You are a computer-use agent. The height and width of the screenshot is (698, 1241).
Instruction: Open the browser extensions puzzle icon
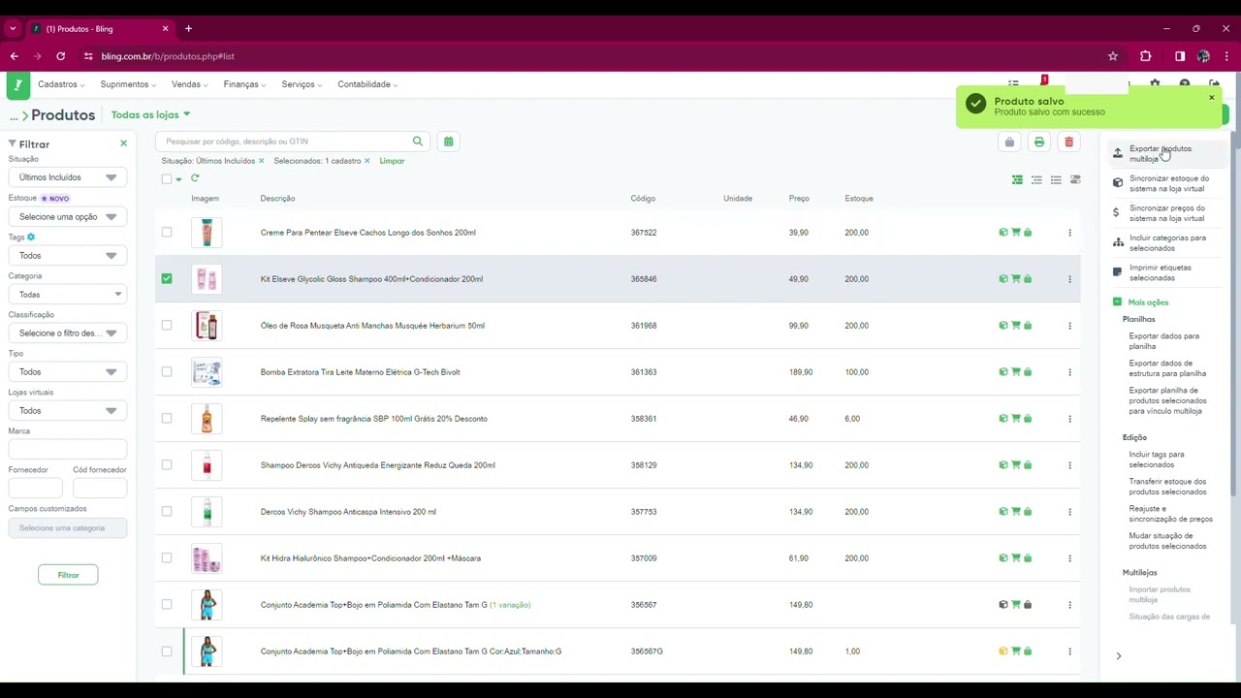click(x=1145, y=56)
